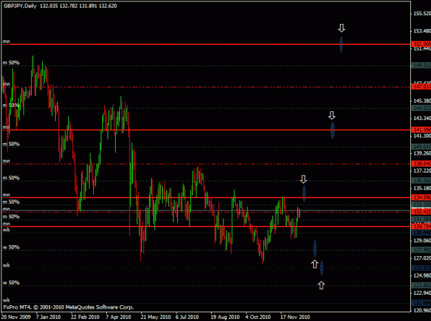The height and width of the screenshot is (321, 431).
Task: Click the '7 Jan 2010' date label
Action: [x=48, y=317]
